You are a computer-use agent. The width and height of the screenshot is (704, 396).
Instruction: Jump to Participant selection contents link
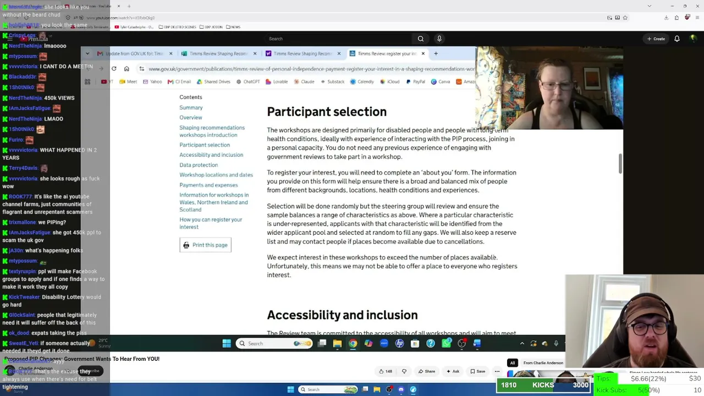[205, 145]
